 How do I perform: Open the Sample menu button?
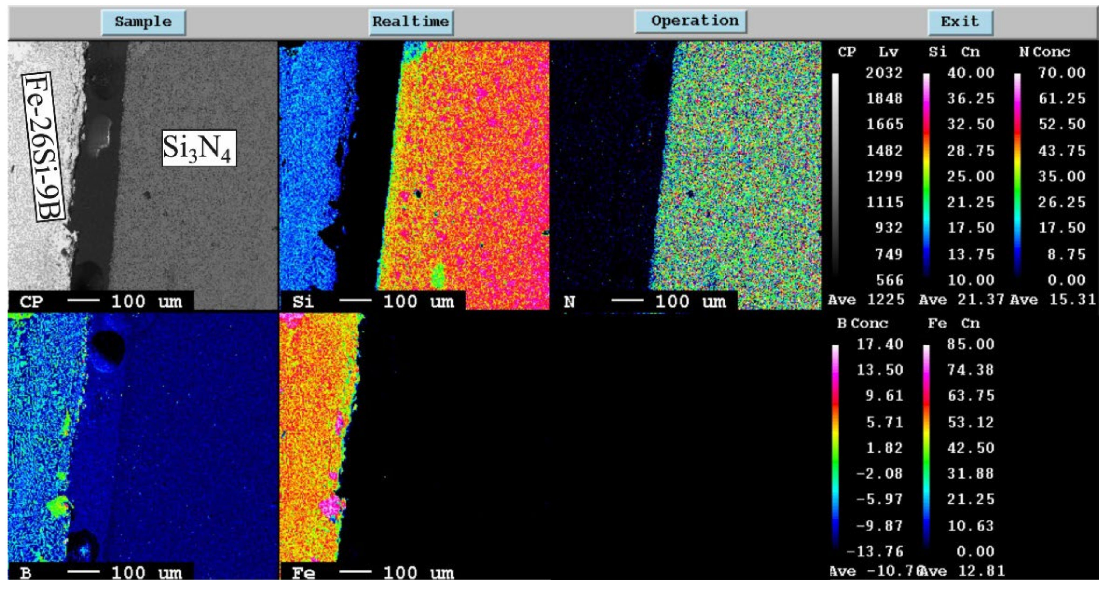pos(143,22)
